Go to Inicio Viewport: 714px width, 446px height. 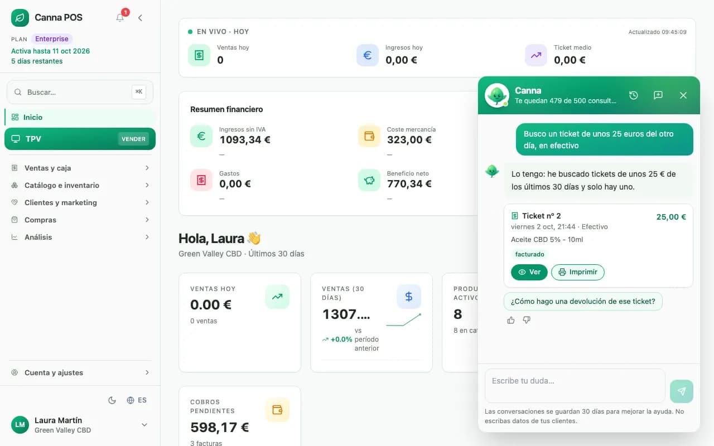tap(80, 117)
